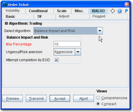The height and width of the screenshot is (112, 133).
Task: Go to the Basic tab
Action: click(x=10, y=17)
